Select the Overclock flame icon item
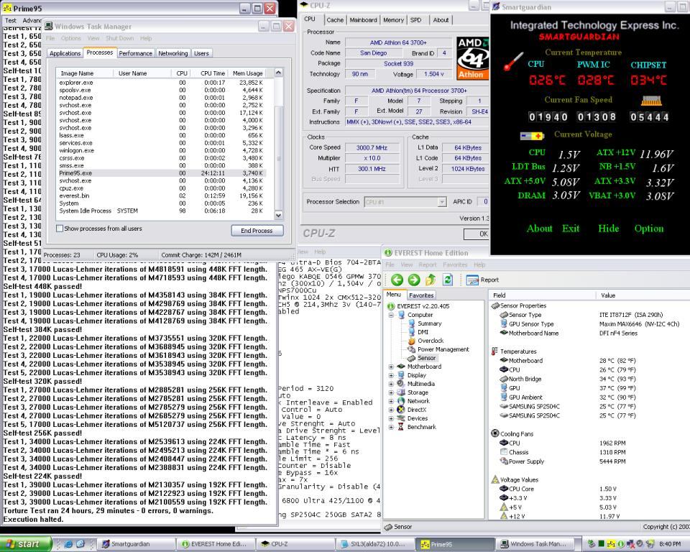The width and height of the screenshot is (690, 552). click(411, 341)
